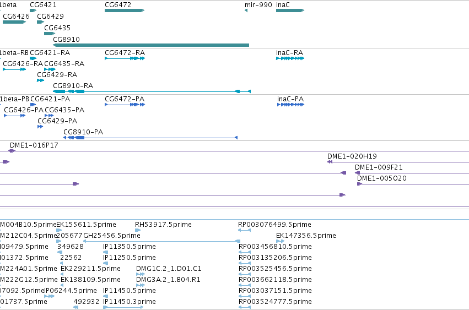This screenshot has height=310, width=469.
Task: Open the CG6426-RA transcript label
Action: (x=23, y=64)
